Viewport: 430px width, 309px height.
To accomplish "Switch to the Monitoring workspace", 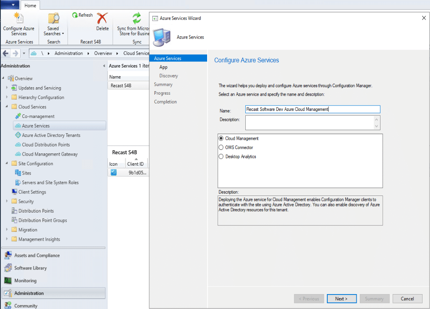I will (x=25, y=281).
